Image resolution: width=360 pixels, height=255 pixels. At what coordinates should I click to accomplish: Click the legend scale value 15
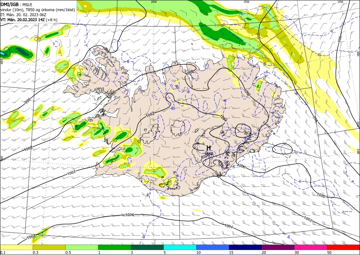click(231, 252)
